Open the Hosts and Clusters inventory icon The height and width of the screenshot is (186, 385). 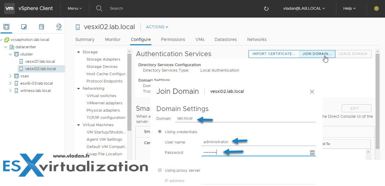pos(6,27)
